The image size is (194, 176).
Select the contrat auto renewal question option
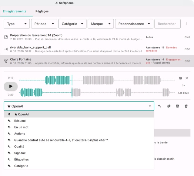tap(79, 140)
